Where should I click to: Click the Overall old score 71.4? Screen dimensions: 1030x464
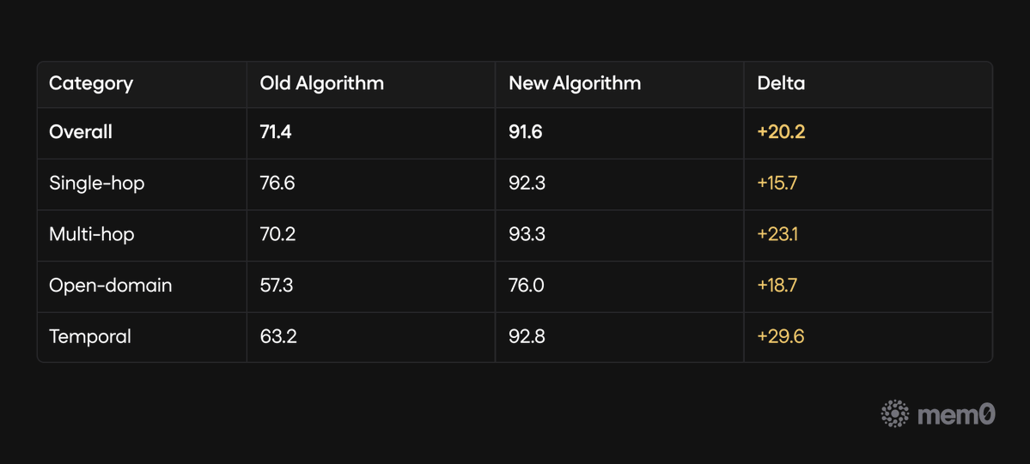point(276,132)
